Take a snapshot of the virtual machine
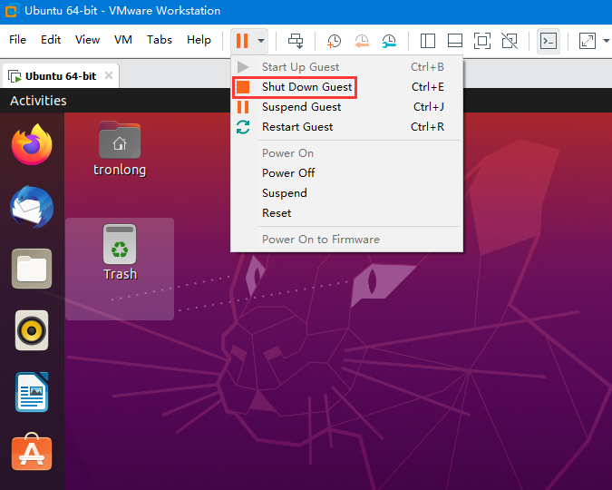Screen dimensions: 612x490 [x=334, y=41]
